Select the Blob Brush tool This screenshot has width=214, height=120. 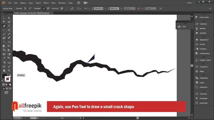click(4, 38)
